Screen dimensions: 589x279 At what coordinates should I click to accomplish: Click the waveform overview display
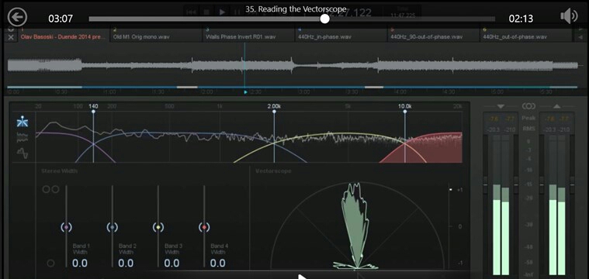(293, 66)
